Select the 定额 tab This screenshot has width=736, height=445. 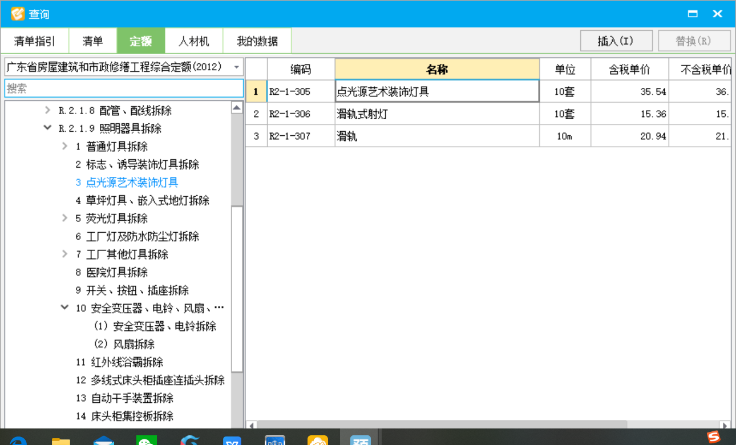[x=141, y=41]
